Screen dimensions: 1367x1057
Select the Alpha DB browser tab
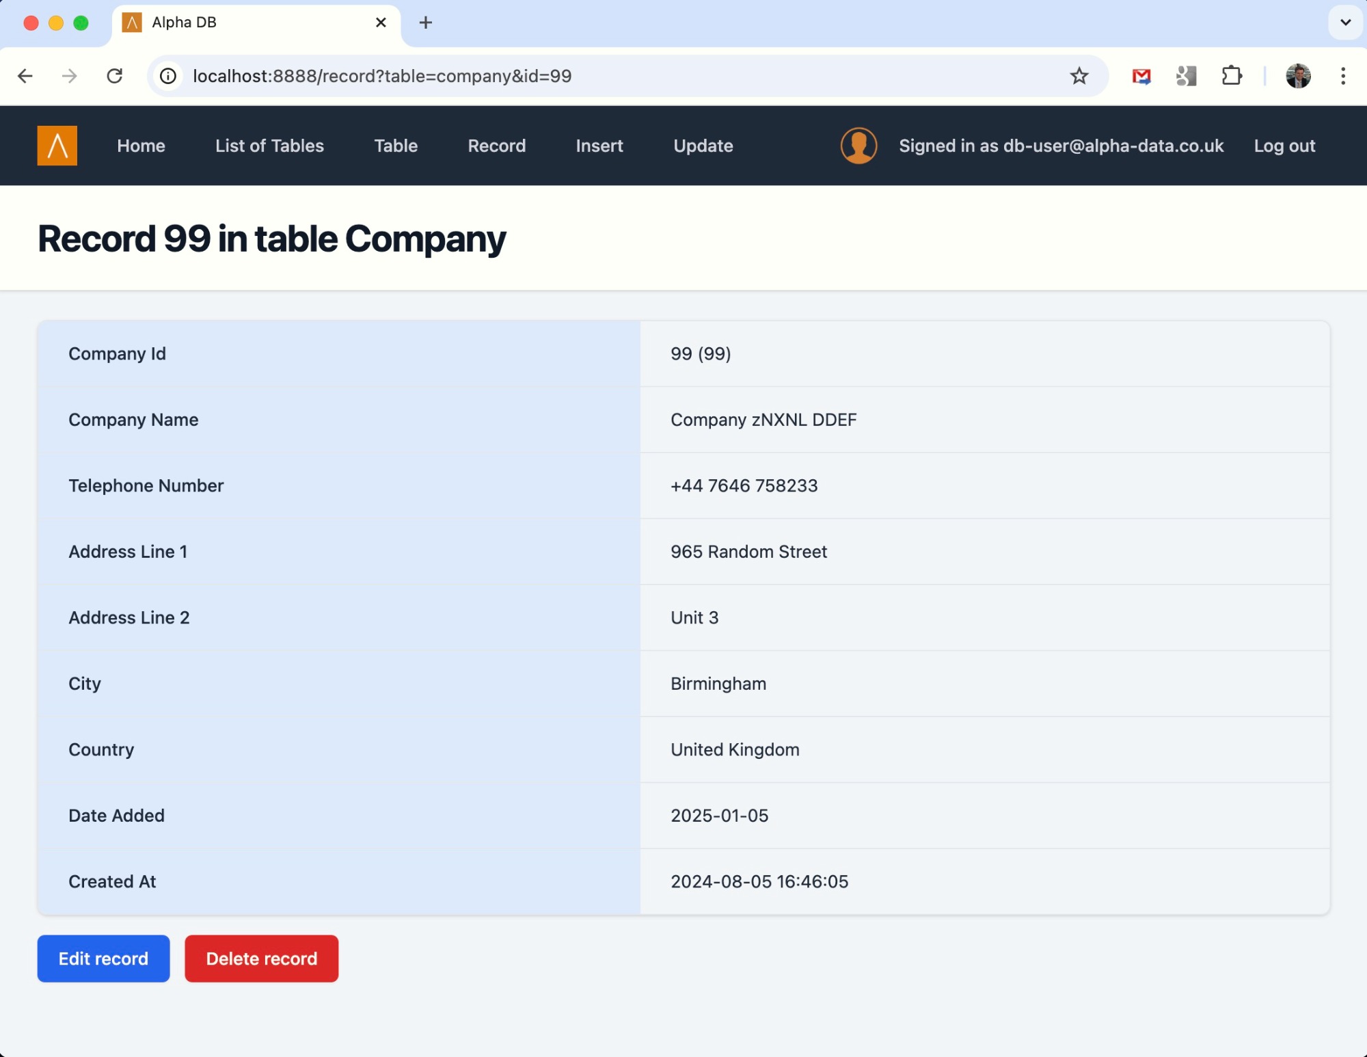[x=256, y=23]
